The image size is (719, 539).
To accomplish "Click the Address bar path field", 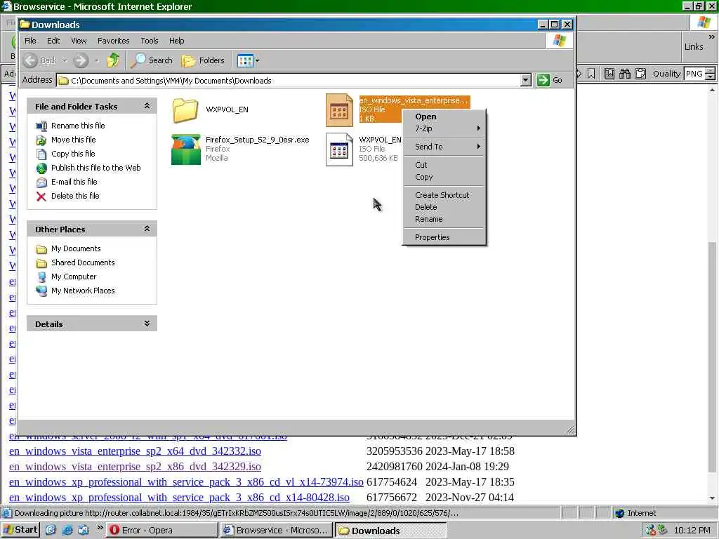I will tap(293, 80).
